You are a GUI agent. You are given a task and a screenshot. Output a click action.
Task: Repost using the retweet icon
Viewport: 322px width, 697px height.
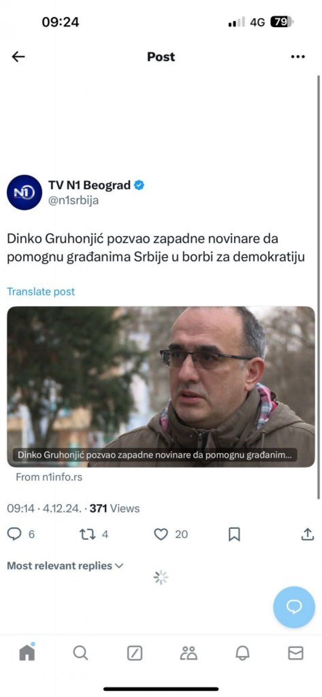click(87, 534)
